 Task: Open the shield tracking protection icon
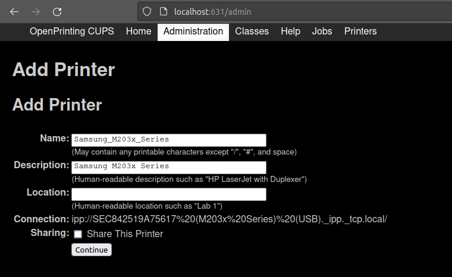tap(147, 12)
